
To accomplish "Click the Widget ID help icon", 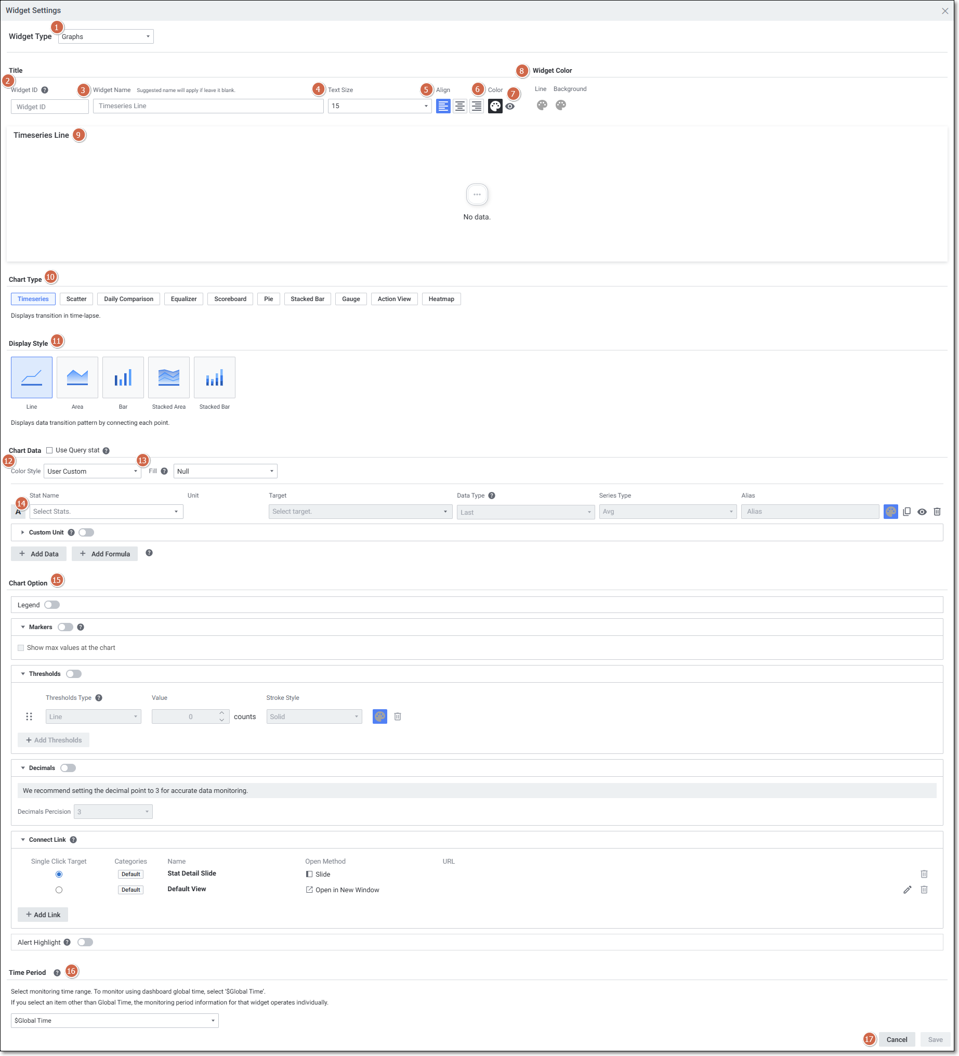I will point(45,90).
